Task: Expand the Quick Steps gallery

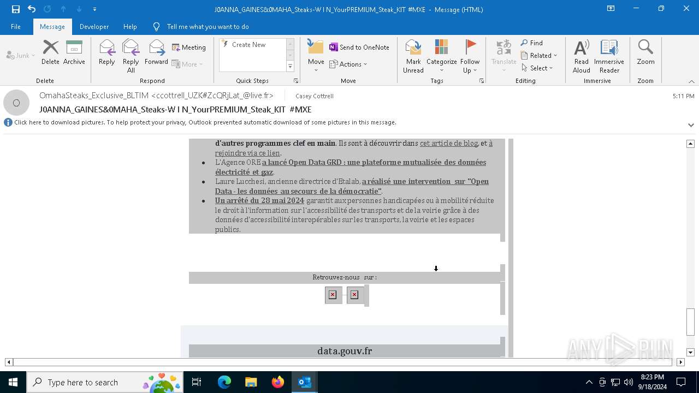Action: pos(290,67)
